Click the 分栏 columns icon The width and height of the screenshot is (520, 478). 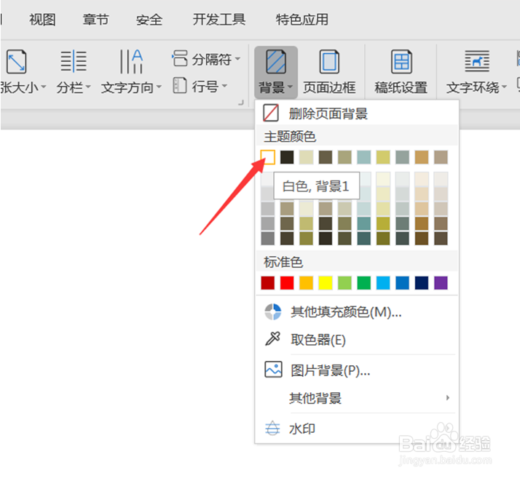pos(74,61)
